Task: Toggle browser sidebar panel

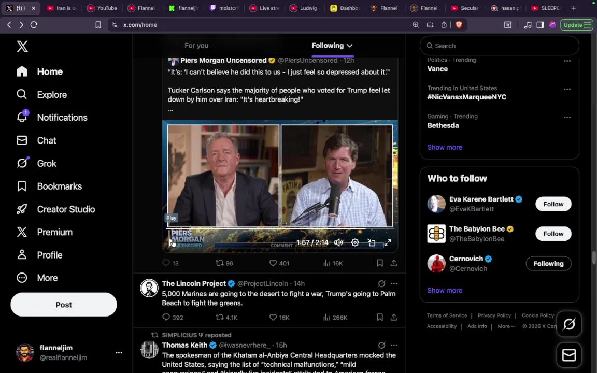Action: 540,25
